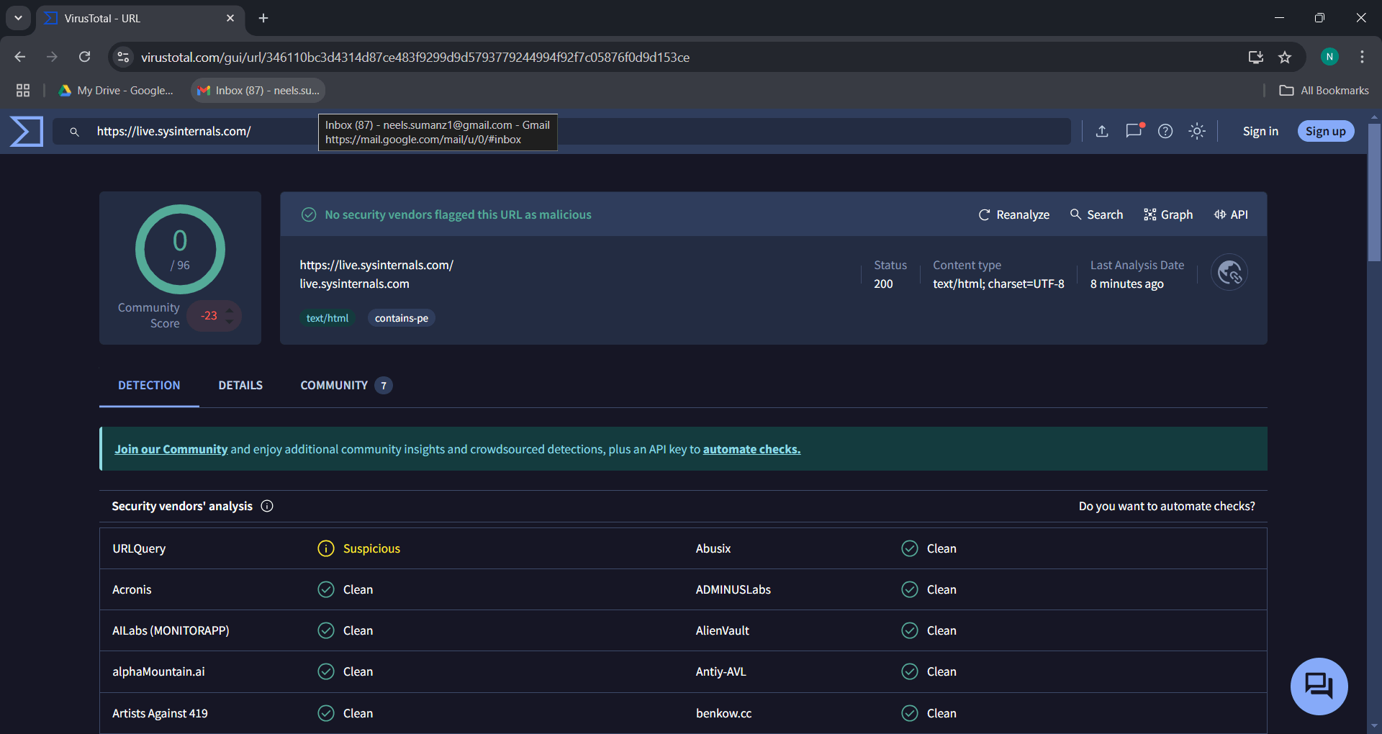Click the Search action in the URL card
Image resolution: width=1382 pixels, height=734 pixels.
[1096, 214]
